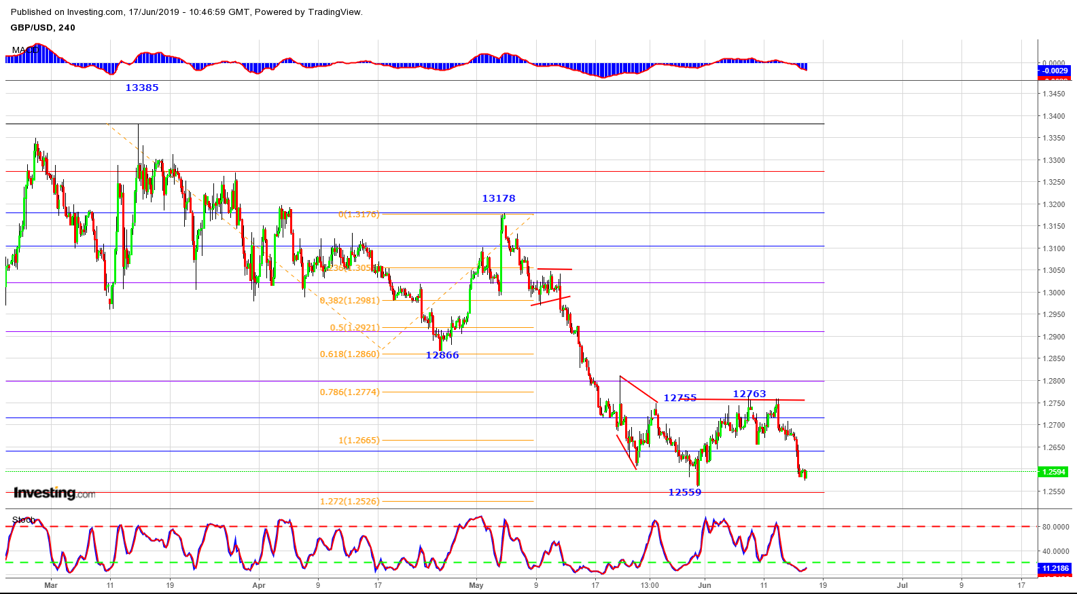Select the May date on time axis
Image resolution: width=1077 pixels, height=594 pixels.
(476, 584)
